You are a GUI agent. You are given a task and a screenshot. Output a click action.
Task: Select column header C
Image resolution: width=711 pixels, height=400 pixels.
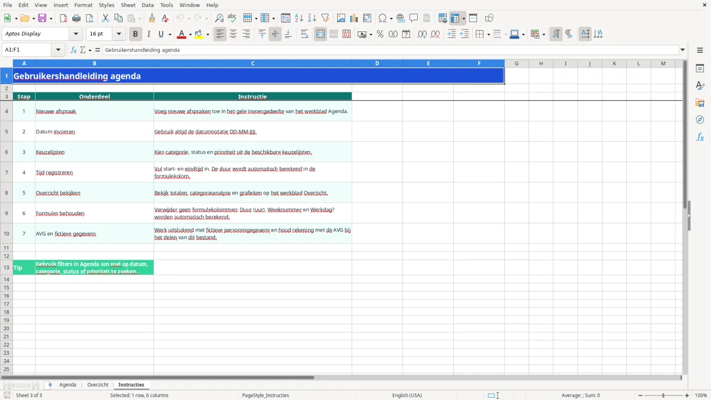(253, 63)
